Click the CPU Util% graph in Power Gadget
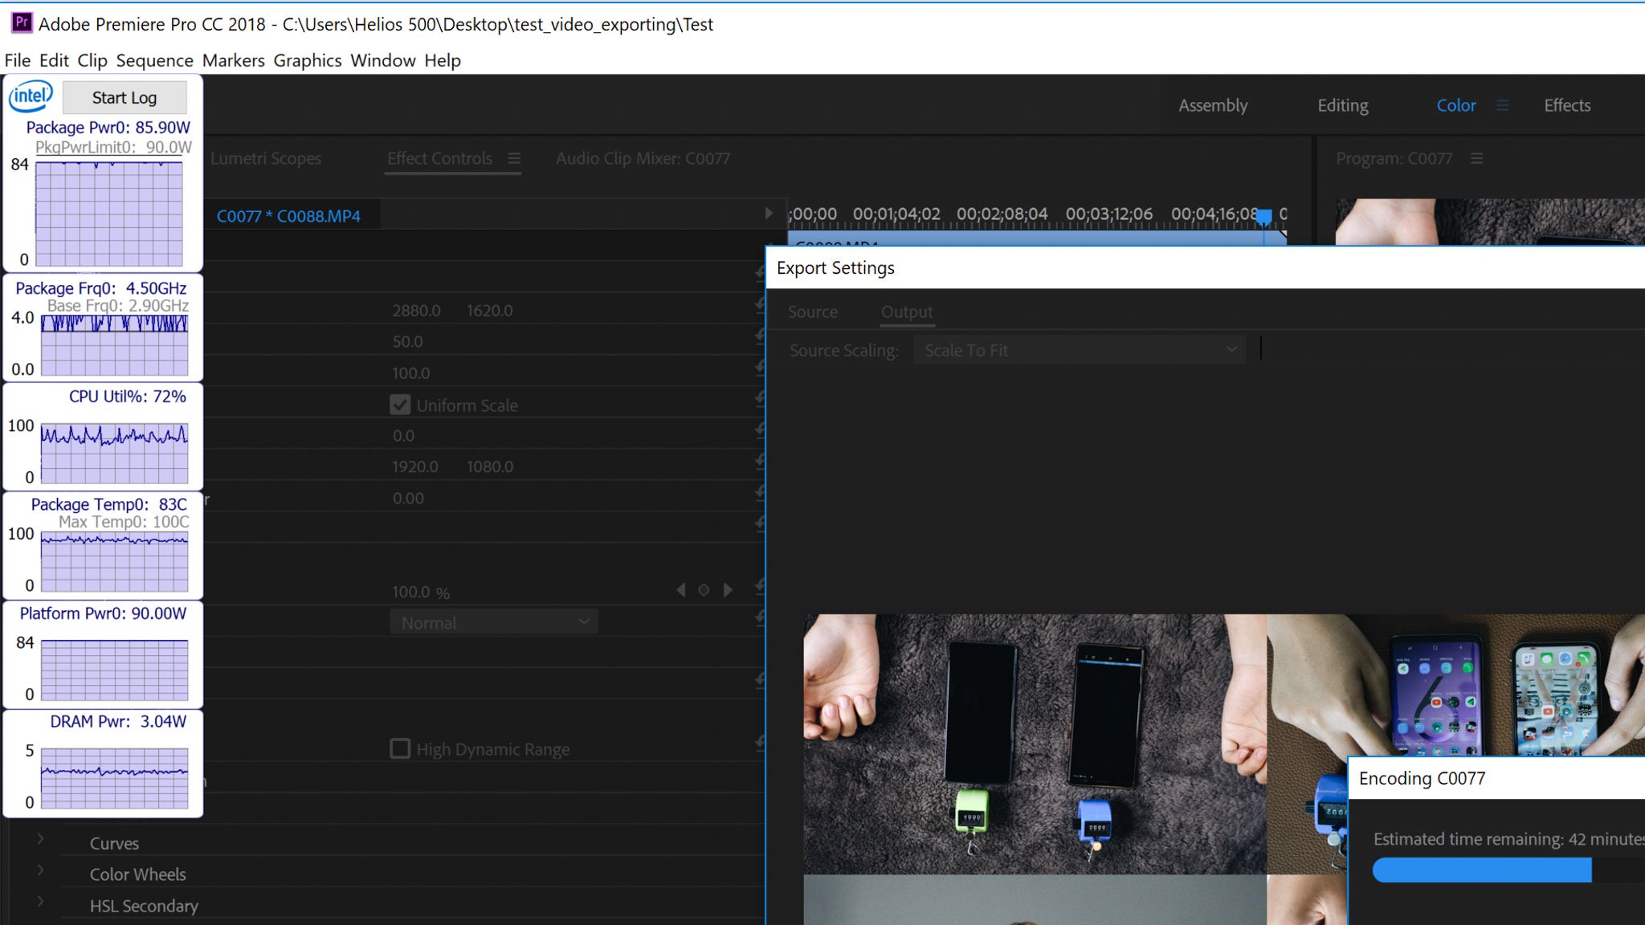The image size is (1645, 925). (x=114, y=454)
